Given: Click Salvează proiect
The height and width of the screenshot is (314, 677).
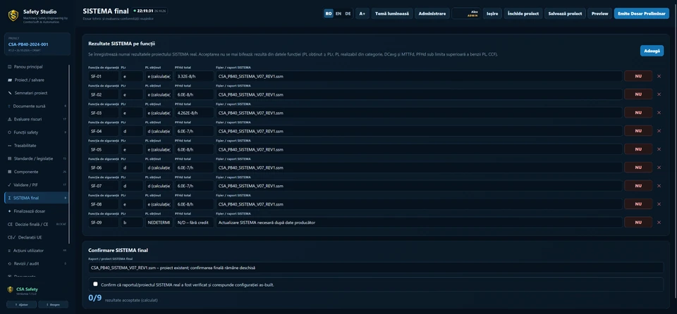Looking at the screenshot, I should (565, 14).
